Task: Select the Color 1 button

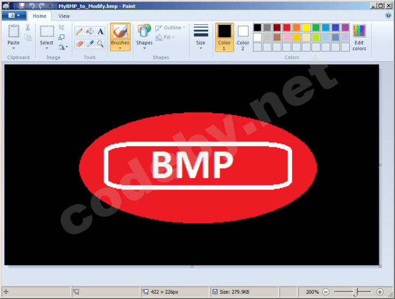Action: coord(224,38)
